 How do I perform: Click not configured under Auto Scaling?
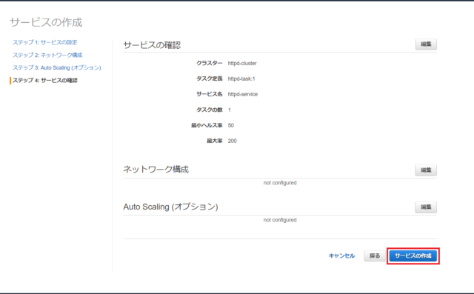pos(280,220)
